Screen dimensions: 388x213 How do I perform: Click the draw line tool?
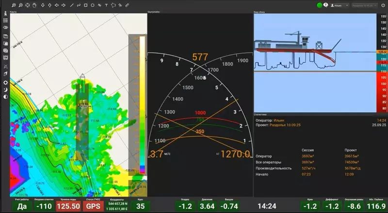[72, 5]
